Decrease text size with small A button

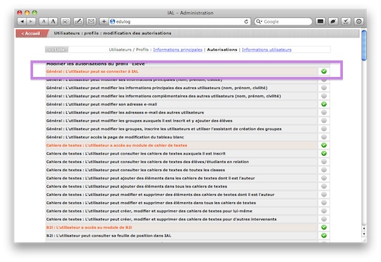point(44,22)
